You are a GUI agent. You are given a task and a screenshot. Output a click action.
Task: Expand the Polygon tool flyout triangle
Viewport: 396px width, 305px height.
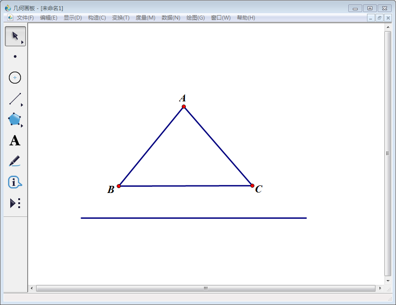22,125
